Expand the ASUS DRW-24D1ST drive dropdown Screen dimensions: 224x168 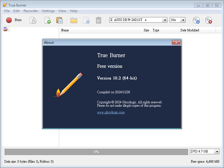(x=165, y=20)
